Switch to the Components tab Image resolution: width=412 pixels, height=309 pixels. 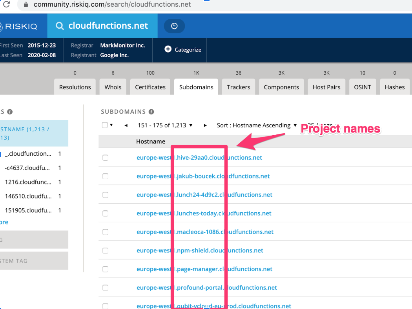[x=281, y=87]
